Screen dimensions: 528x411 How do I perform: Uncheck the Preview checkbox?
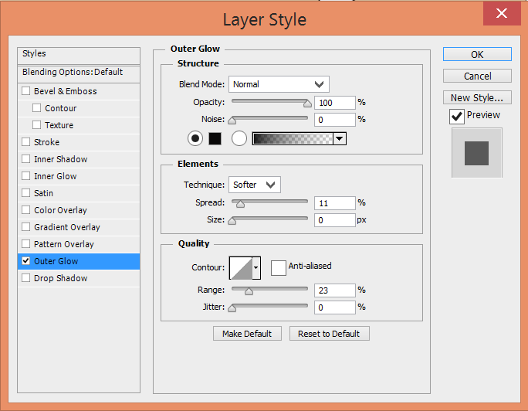(457, 116)
